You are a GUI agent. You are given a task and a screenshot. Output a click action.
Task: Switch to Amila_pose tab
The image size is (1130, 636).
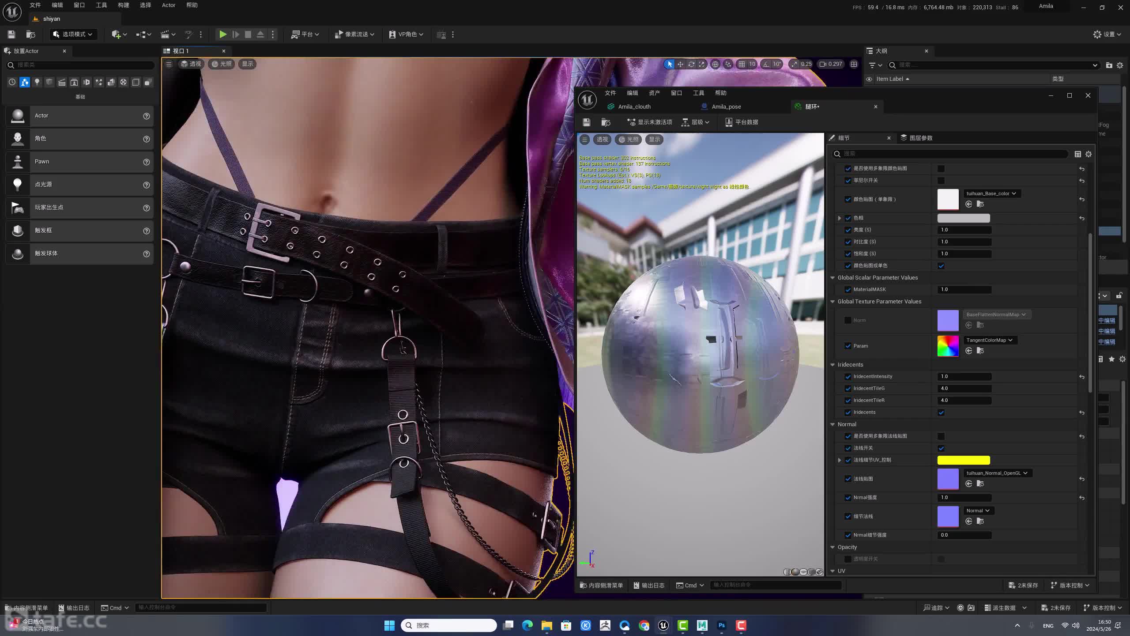pyautogui.click(x=726, y=107)
